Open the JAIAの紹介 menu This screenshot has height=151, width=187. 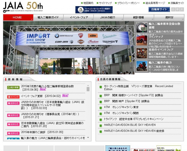109,17
